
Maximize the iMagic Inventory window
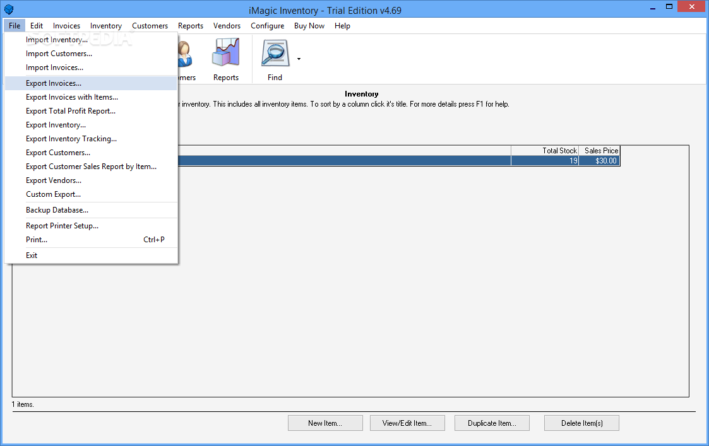click(669, 7)
